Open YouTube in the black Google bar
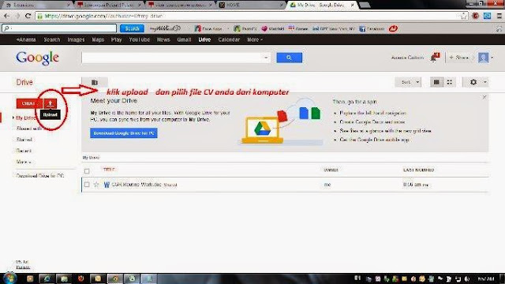505x284 pixels. pyautogui.click(x=140, y=39)
